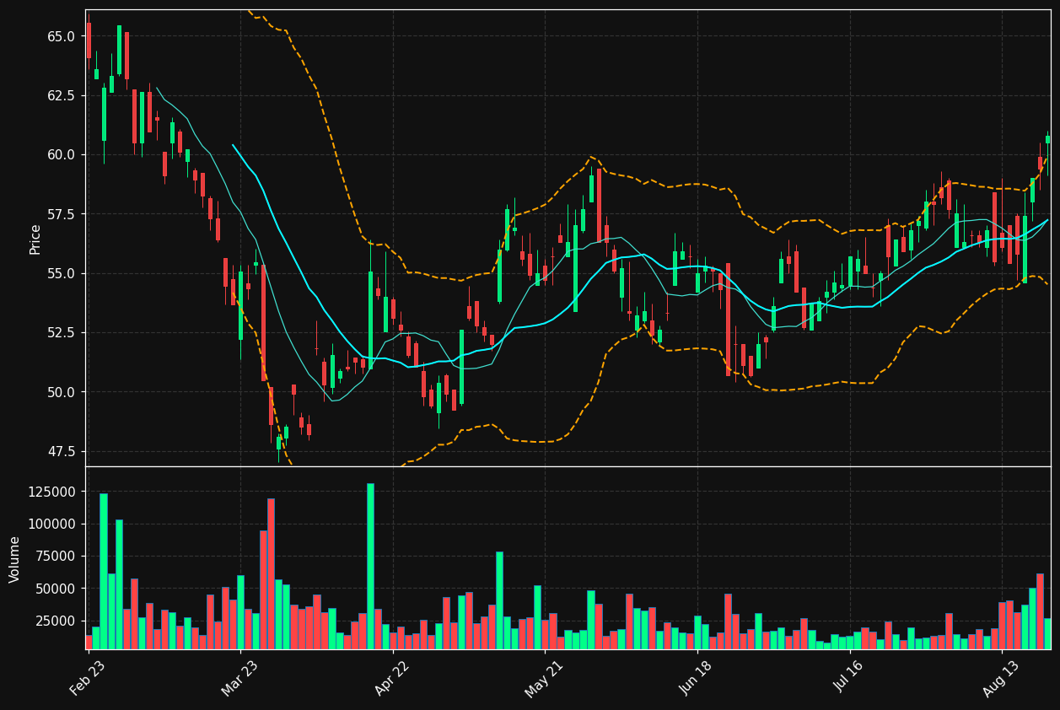Viewport: 1060px width, 710px height.
Task: Click the 125000 volume axis tick
Action: point(52,492)
